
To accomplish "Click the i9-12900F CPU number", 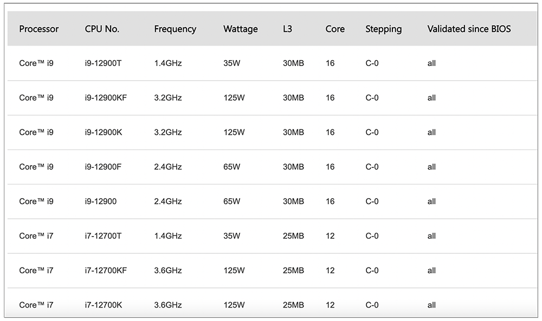I will point(103,167).
